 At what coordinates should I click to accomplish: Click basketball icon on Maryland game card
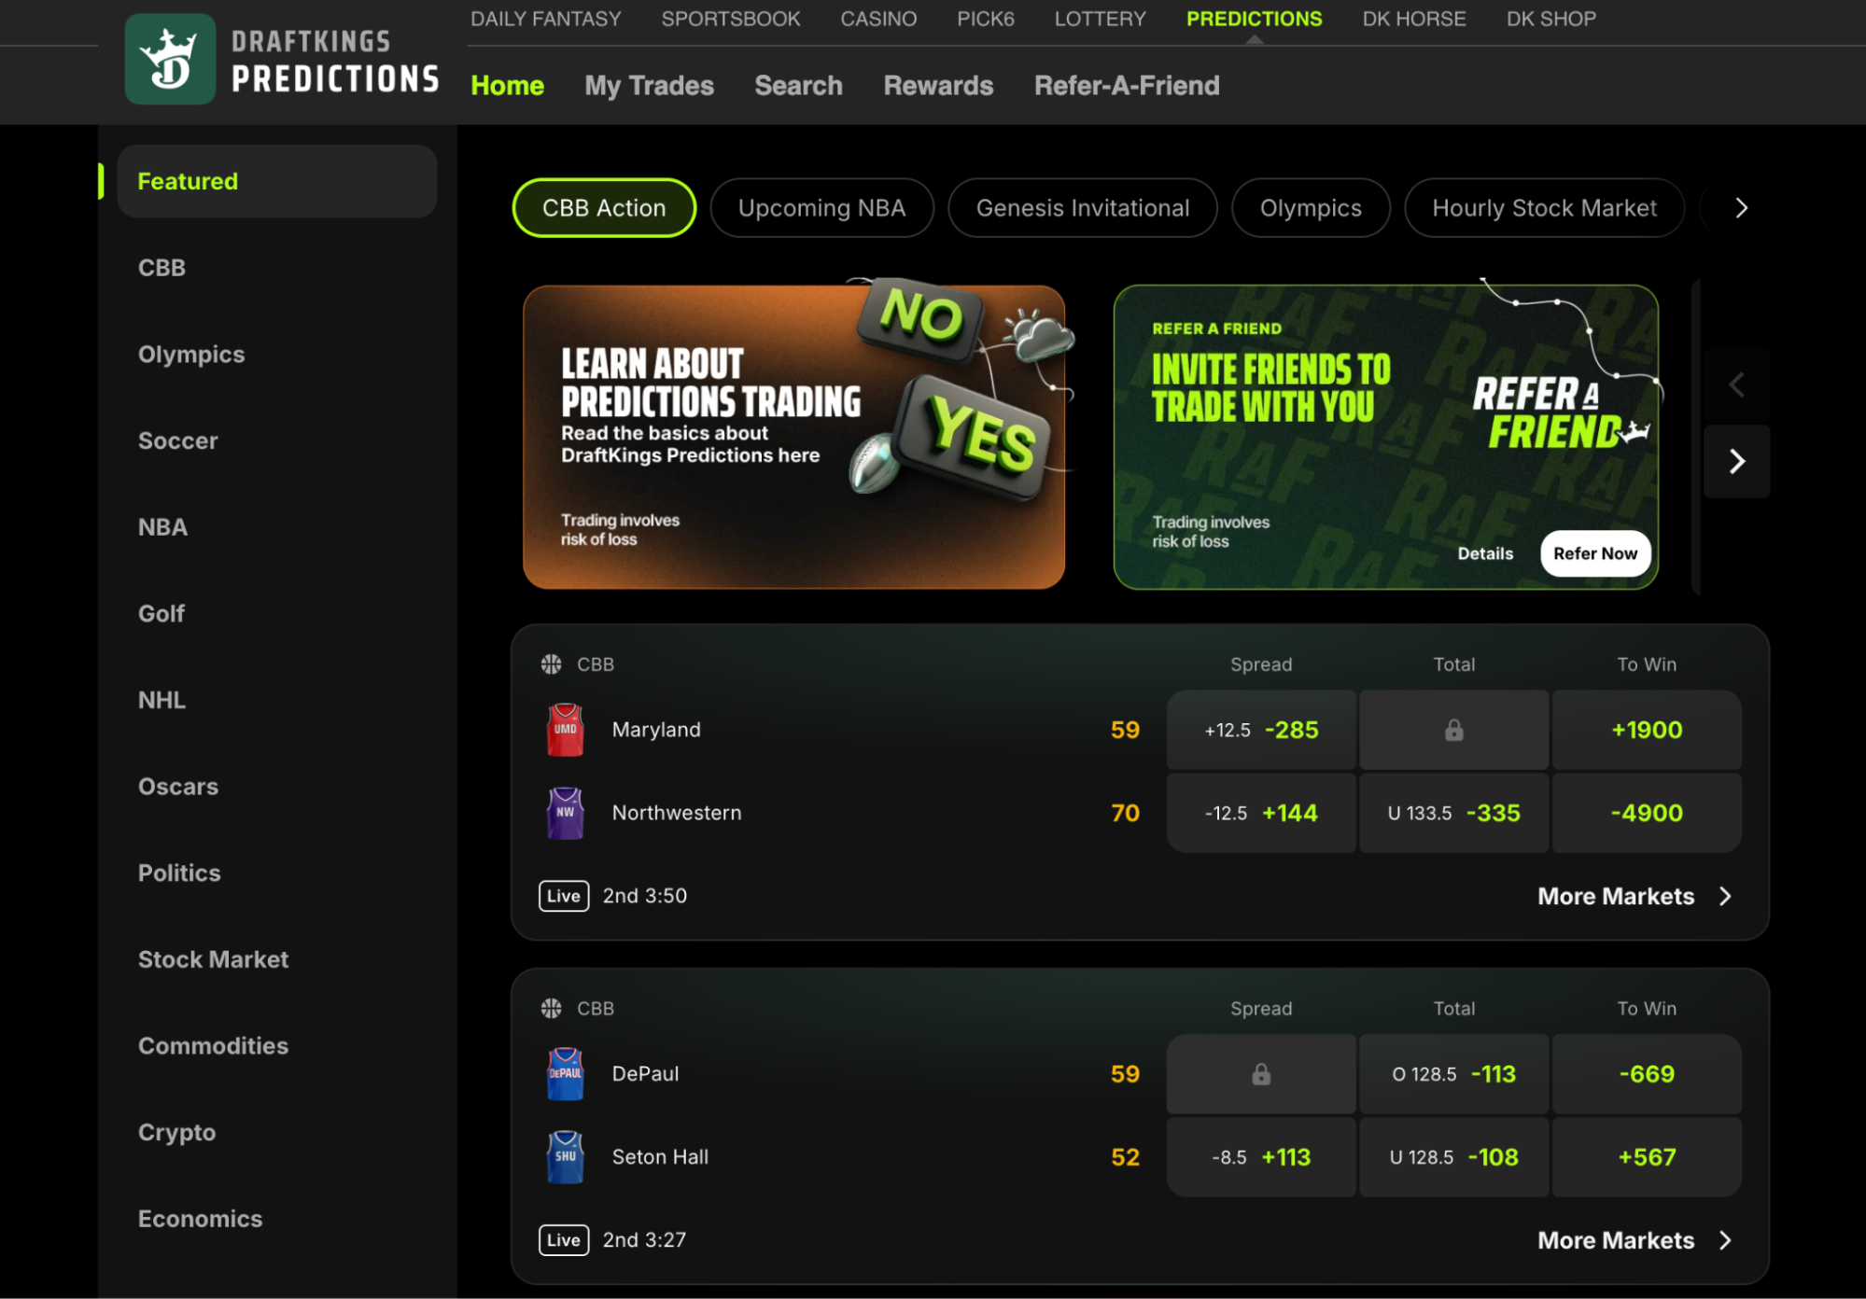pos(552,664)
